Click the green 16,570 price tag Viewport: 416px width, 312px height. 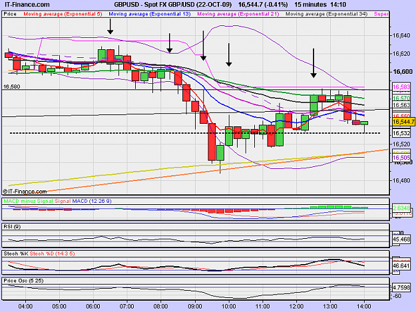pos(401,98)
